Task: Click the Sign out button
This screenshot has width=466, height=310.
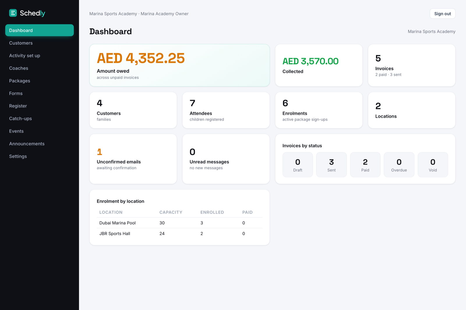Action: click(442, 14)
